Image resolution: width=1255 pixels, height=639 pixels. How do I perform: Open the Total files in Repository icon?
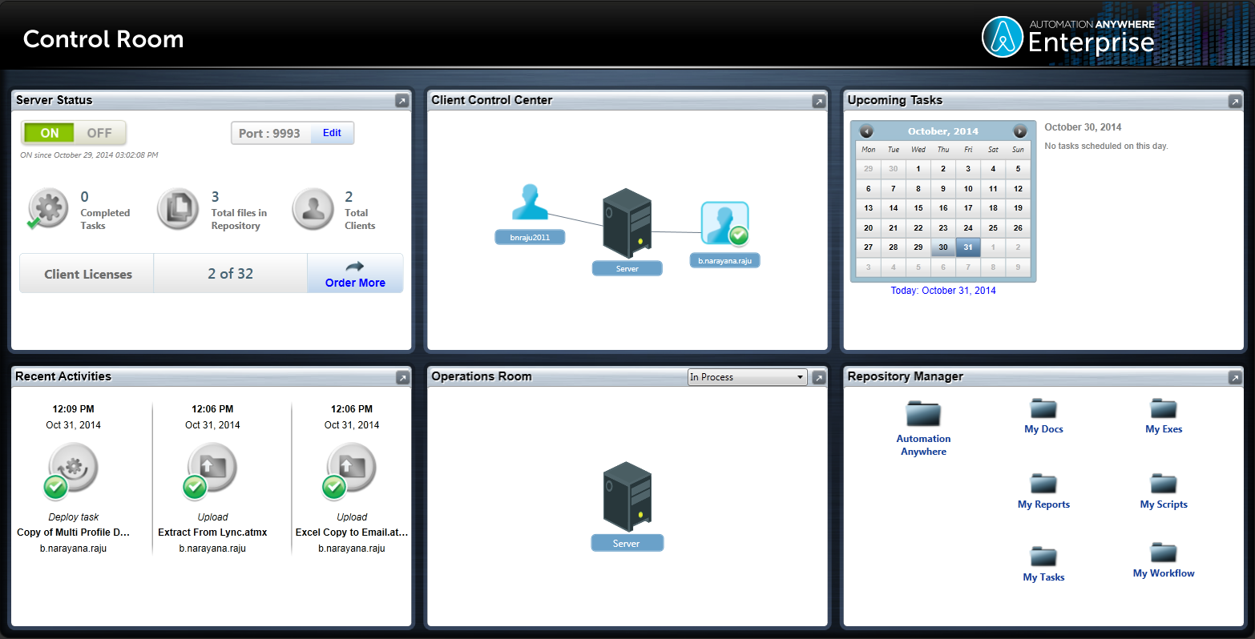[x=177, y=208]
